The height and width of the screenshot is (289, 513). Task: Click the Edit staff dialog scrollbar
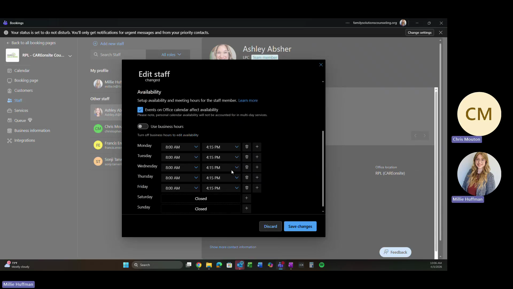(323, 169)
